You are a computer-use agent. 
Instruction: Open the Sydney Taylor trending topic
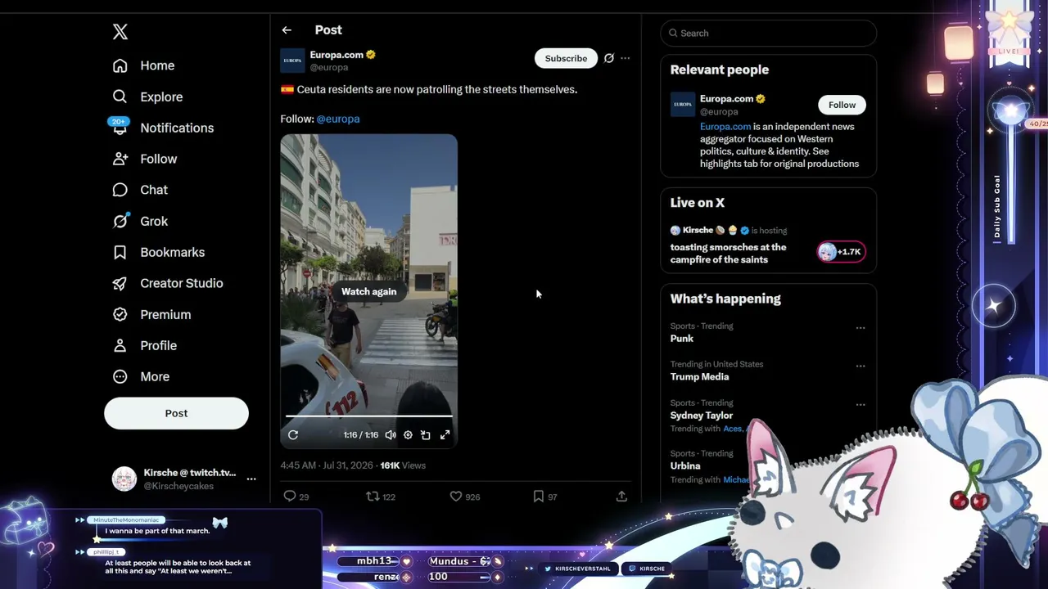tap(702, 416)
